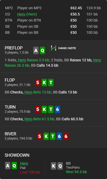
Task: Click the blue 6 card on turn
Action: [57, 109]
